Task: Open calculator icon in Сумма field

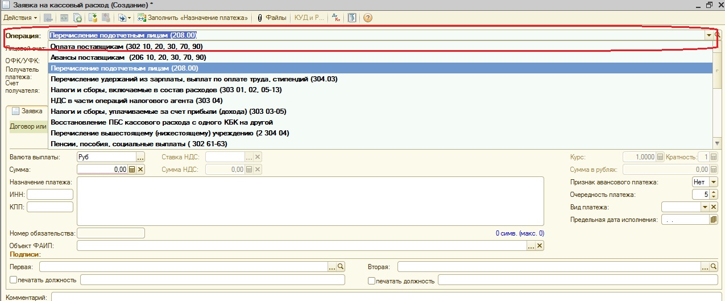Action: pyautogui.click(x=132, y=169)
